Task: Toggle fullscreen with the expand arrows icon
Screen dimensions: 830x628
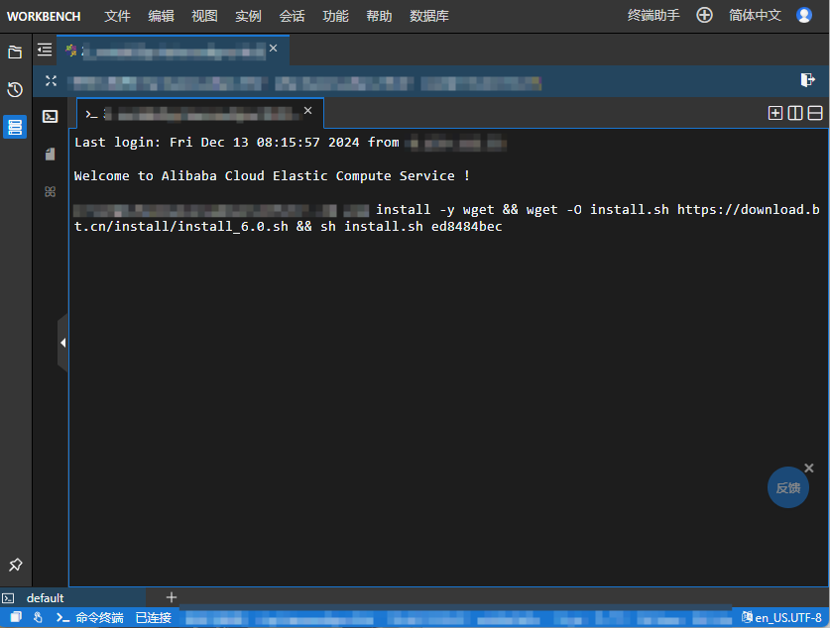Action: point(51,81)
